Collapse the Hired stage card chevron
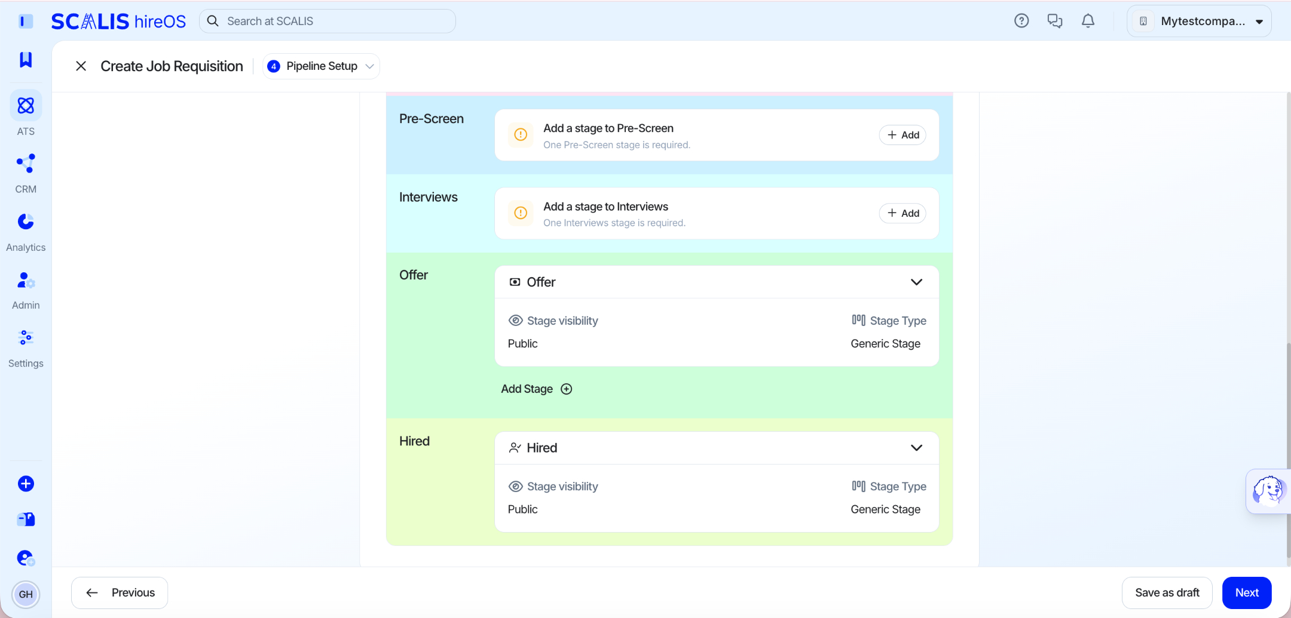 tap(916, 448)
